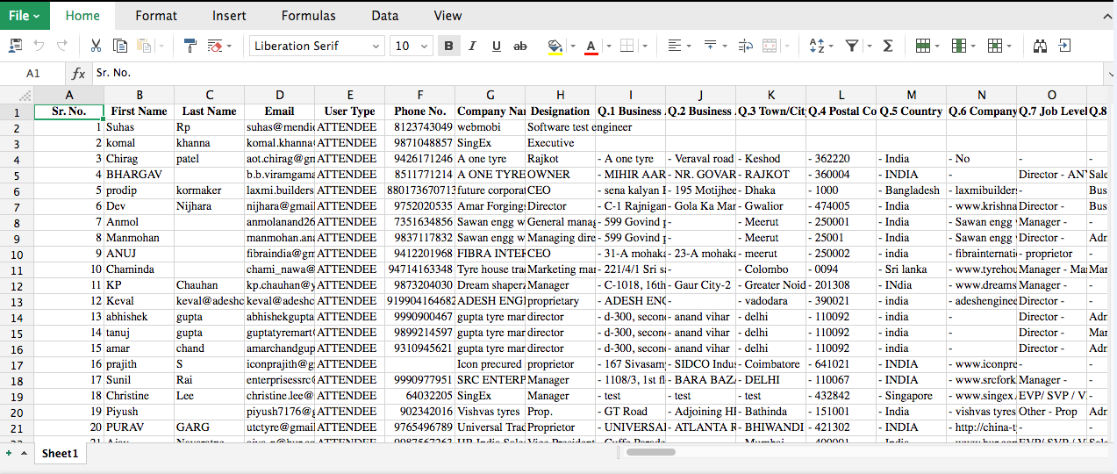This screenshot has height=474, width=1117.
Task: Select row header 10
Action: point(17,254)
